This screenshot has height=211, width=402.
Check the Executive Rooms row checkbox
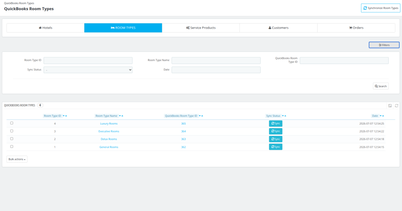(11, 131)
